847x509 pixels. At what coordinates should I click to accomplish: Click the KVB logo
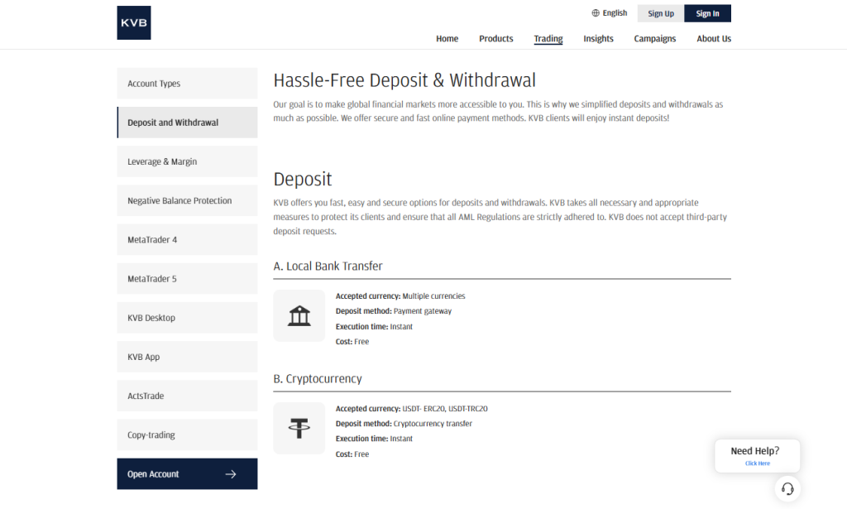point(133,22)
